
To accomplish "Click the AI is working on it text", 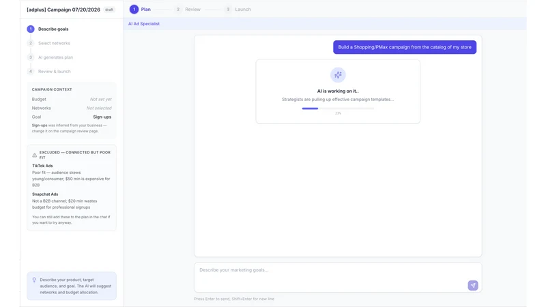I will click(338, 91).
